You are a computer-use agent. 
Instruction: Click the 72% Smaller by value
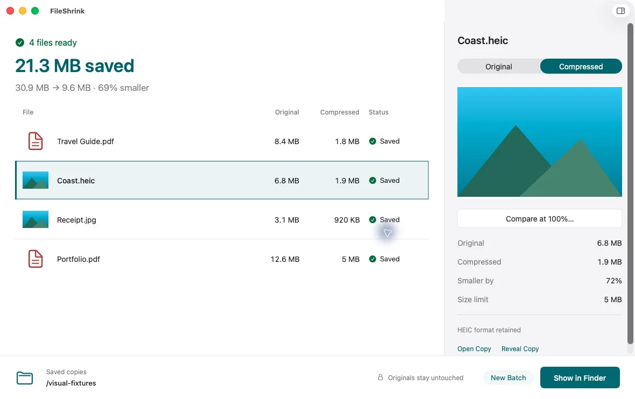[613, 281]
